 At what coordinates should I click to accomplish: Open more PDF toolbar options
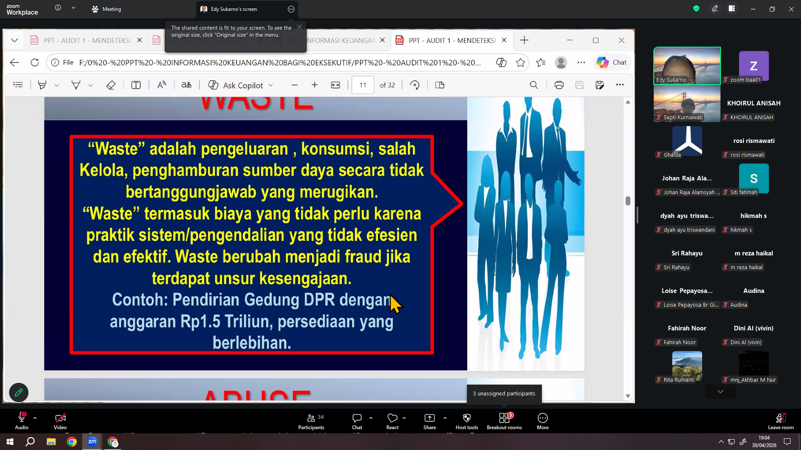pos(620,85)
